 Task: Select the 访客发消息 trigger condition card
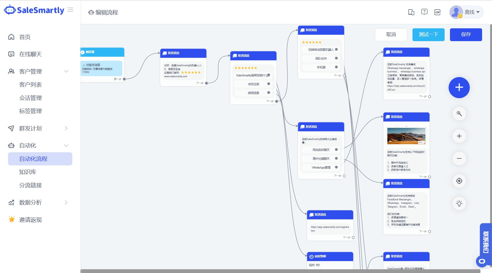[x=101, y=68]
